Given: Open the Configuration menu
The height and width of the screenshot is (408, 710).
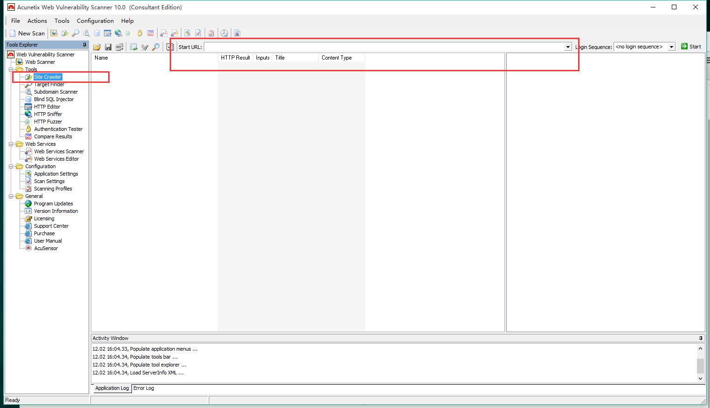Looking at the screenshot, I should [x=95, y=20].
